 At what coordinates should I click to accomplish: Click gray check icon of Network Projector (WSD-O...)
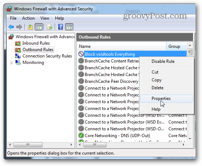(x=81, y=129)
